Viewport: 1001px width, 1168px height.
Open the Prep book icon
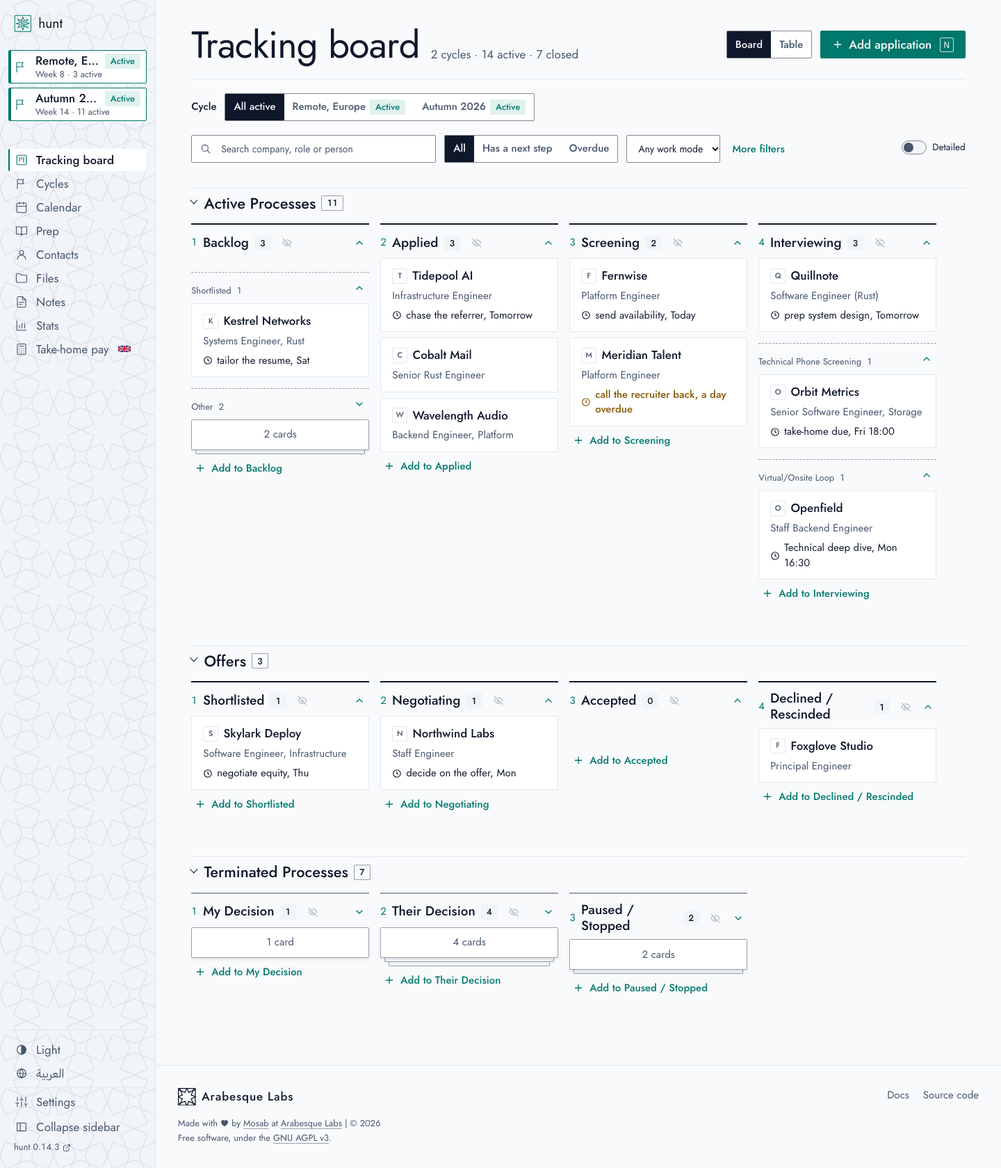point(22,231)
